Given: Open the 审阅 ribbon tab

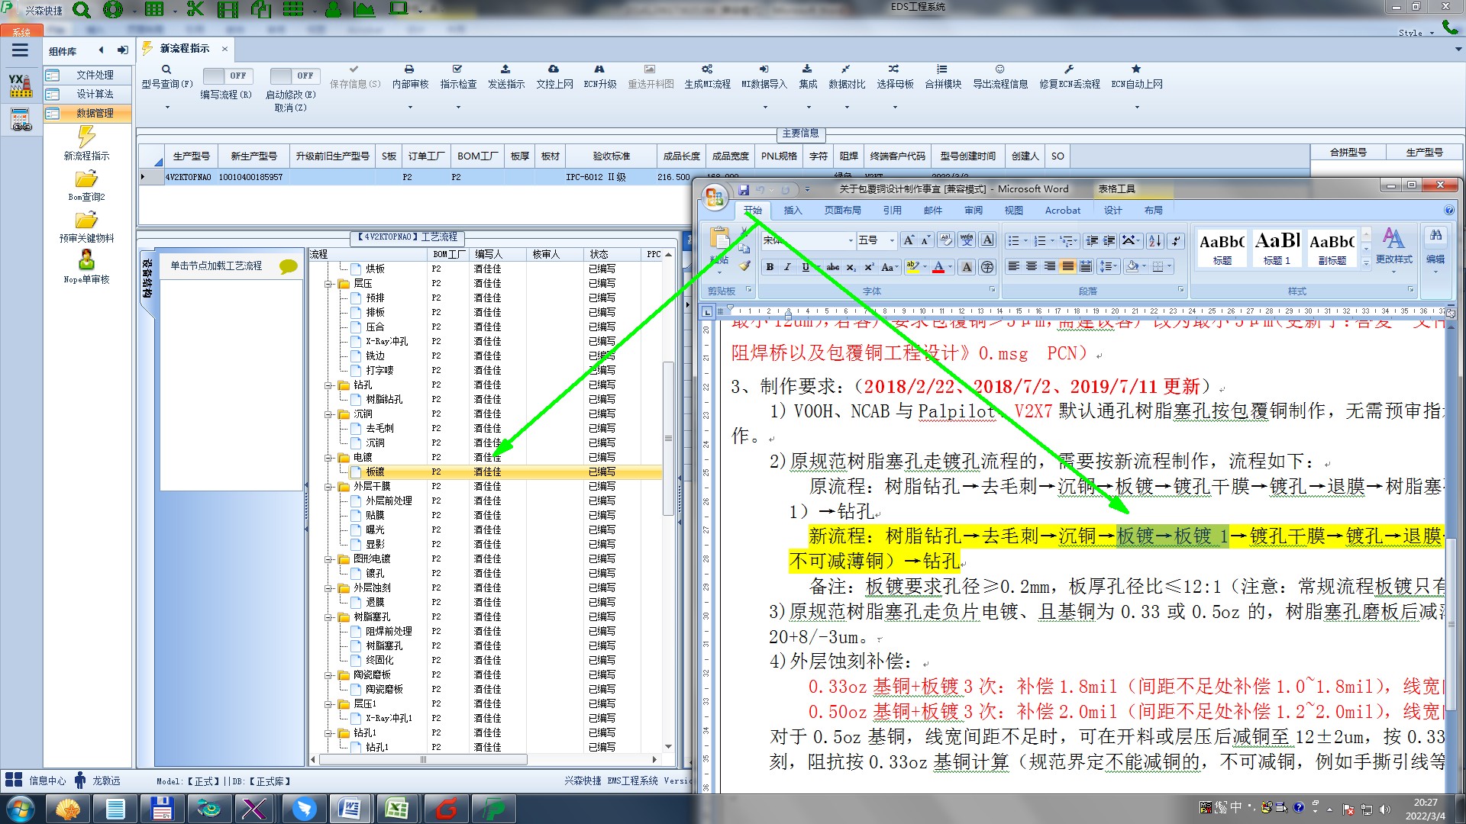Looking at the screenshot, I should (x=973, y=211).
